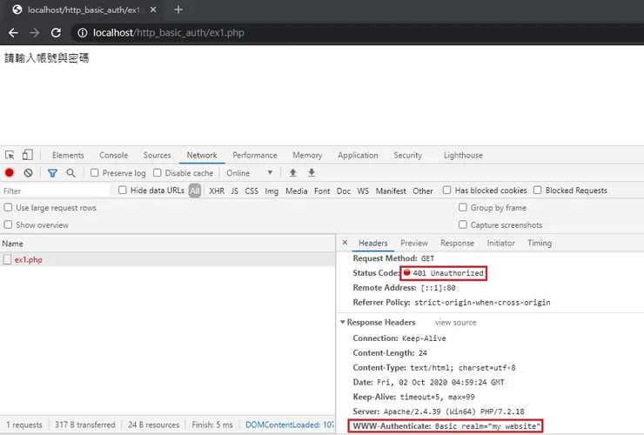
Task: Open the network search magnifier
Action: 71,173
